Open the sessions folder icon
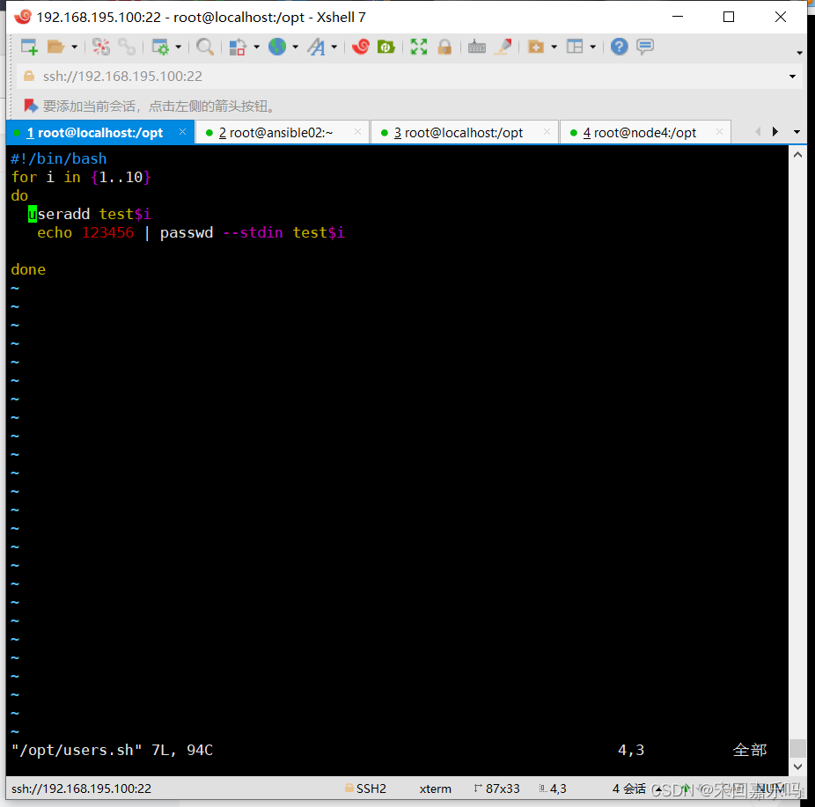The image size is (815, 807). pyautogui.click(x=55, y=47)
